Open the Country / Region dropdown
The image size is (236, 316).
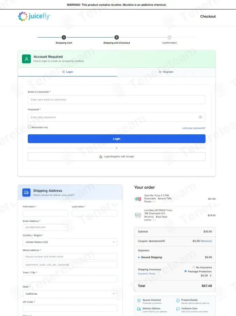click(70, 242)
